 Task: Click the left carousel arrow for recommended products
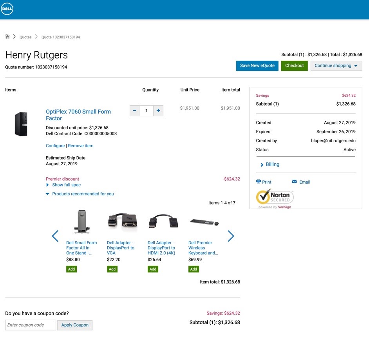[x=55, y=236]
